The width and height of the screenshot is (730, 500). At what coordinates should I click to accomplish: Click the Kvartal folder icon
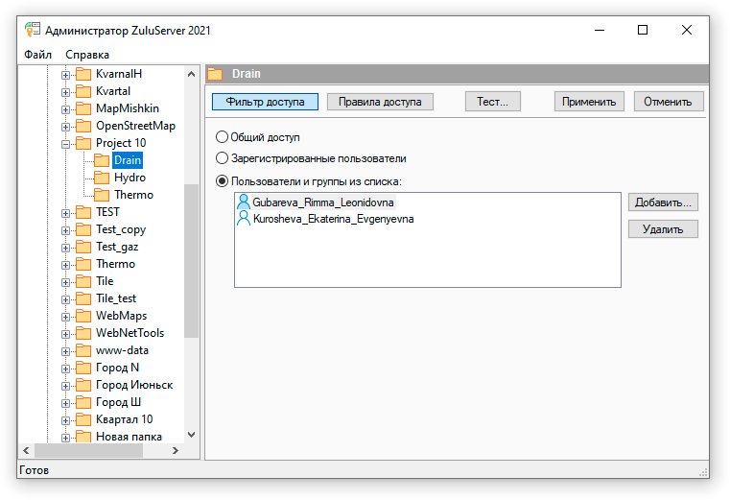tap(83, 91)
